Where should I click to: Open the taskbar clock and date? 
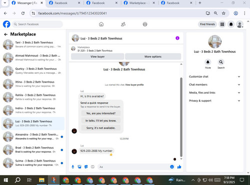[229, 180]
